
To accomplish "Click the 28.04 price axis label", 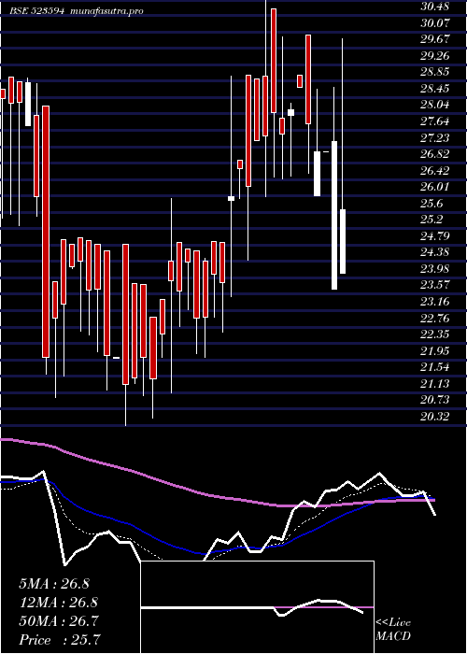I will click(x=434, y=105).
